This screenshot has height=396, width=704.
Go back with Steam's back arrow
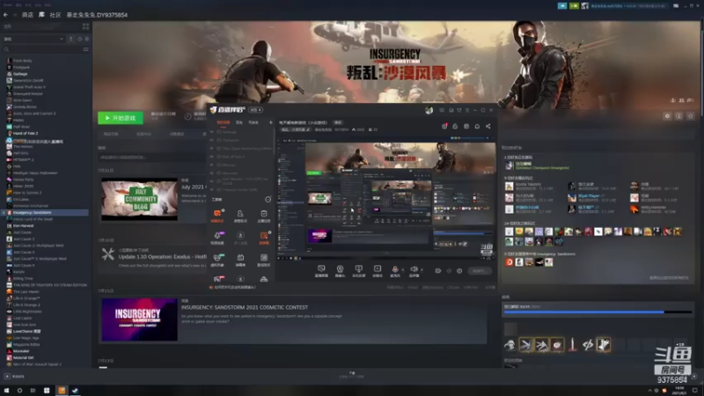point(5,15)
